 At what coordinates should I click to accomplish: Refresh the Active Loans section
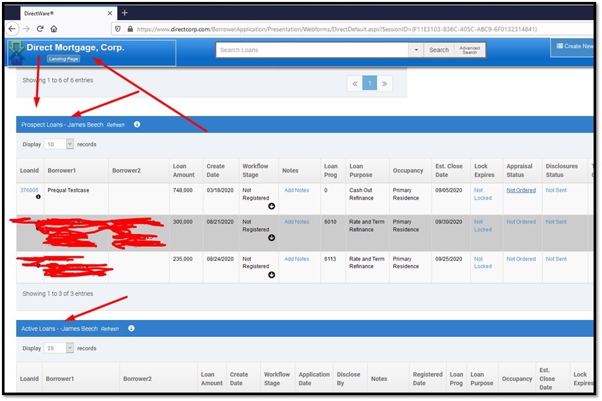pyautogui.click(x=110, y=329)
